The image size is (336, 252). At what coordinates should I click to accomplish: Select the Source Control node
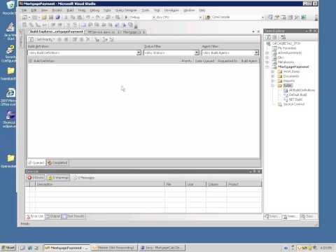tap(294, 104)
